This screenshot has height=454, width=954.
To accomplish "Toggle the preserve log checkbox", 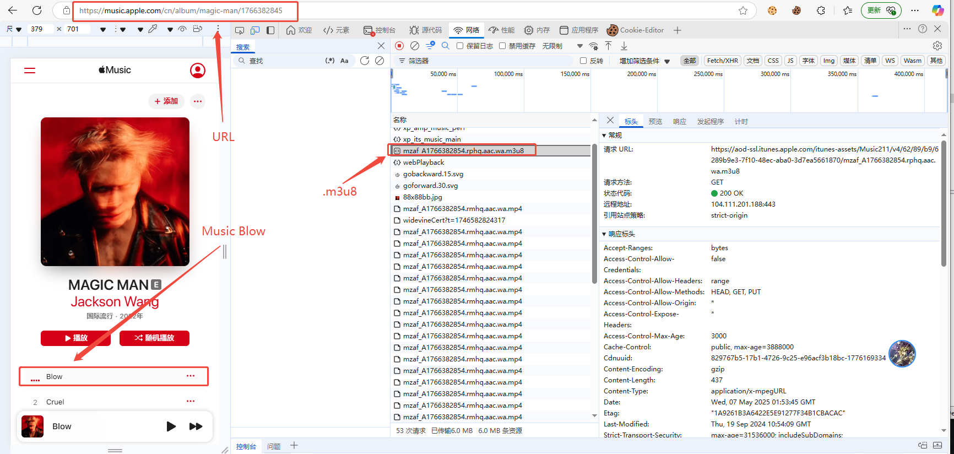I will tap(460, 46).
